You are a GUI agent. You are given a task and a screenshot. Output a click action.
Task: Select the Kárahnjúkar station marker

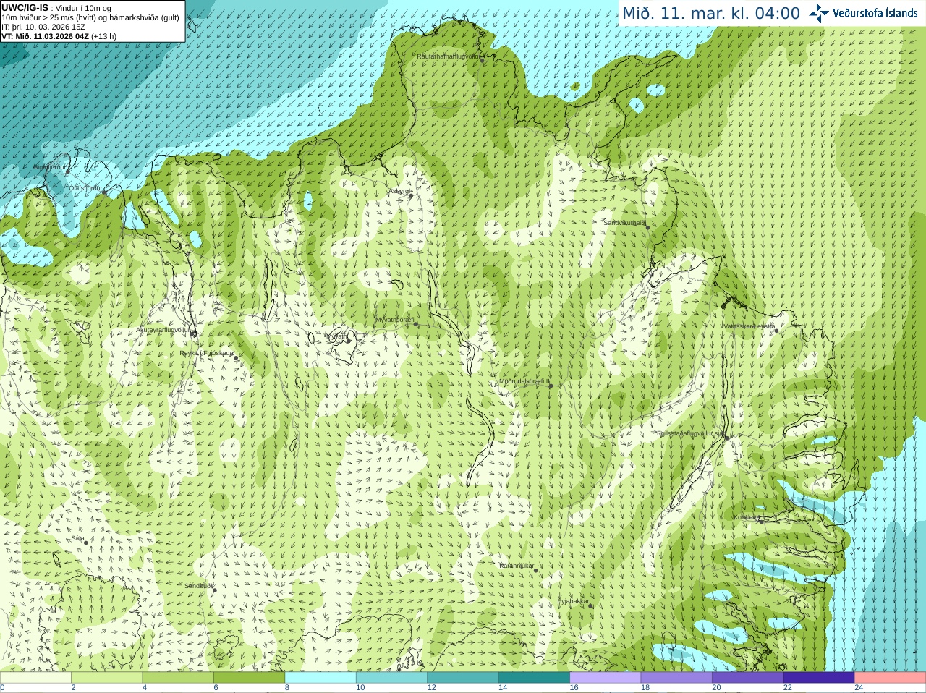point(536,570)
